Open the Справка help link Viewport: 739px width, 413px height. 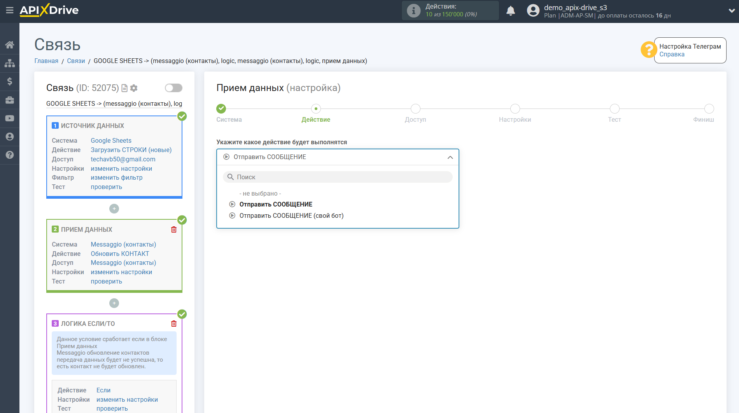tap(672, 54)
